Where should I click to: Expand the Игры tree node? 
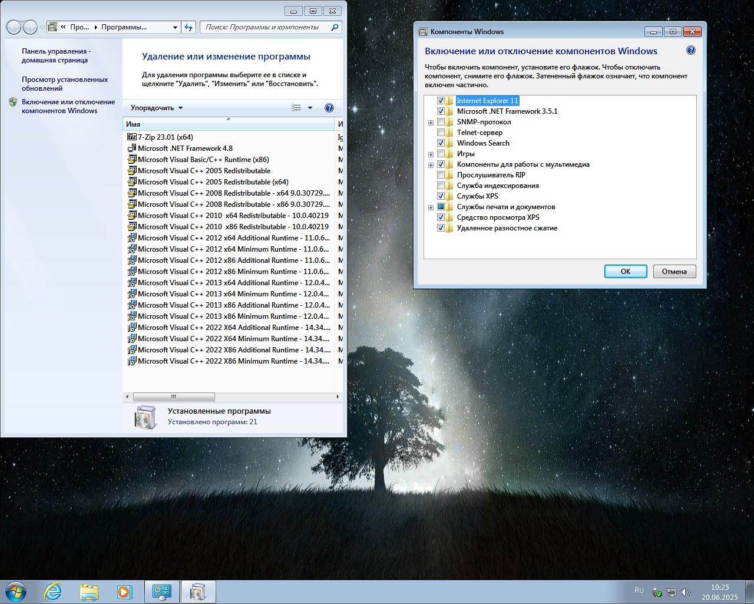tap(431, 154)
